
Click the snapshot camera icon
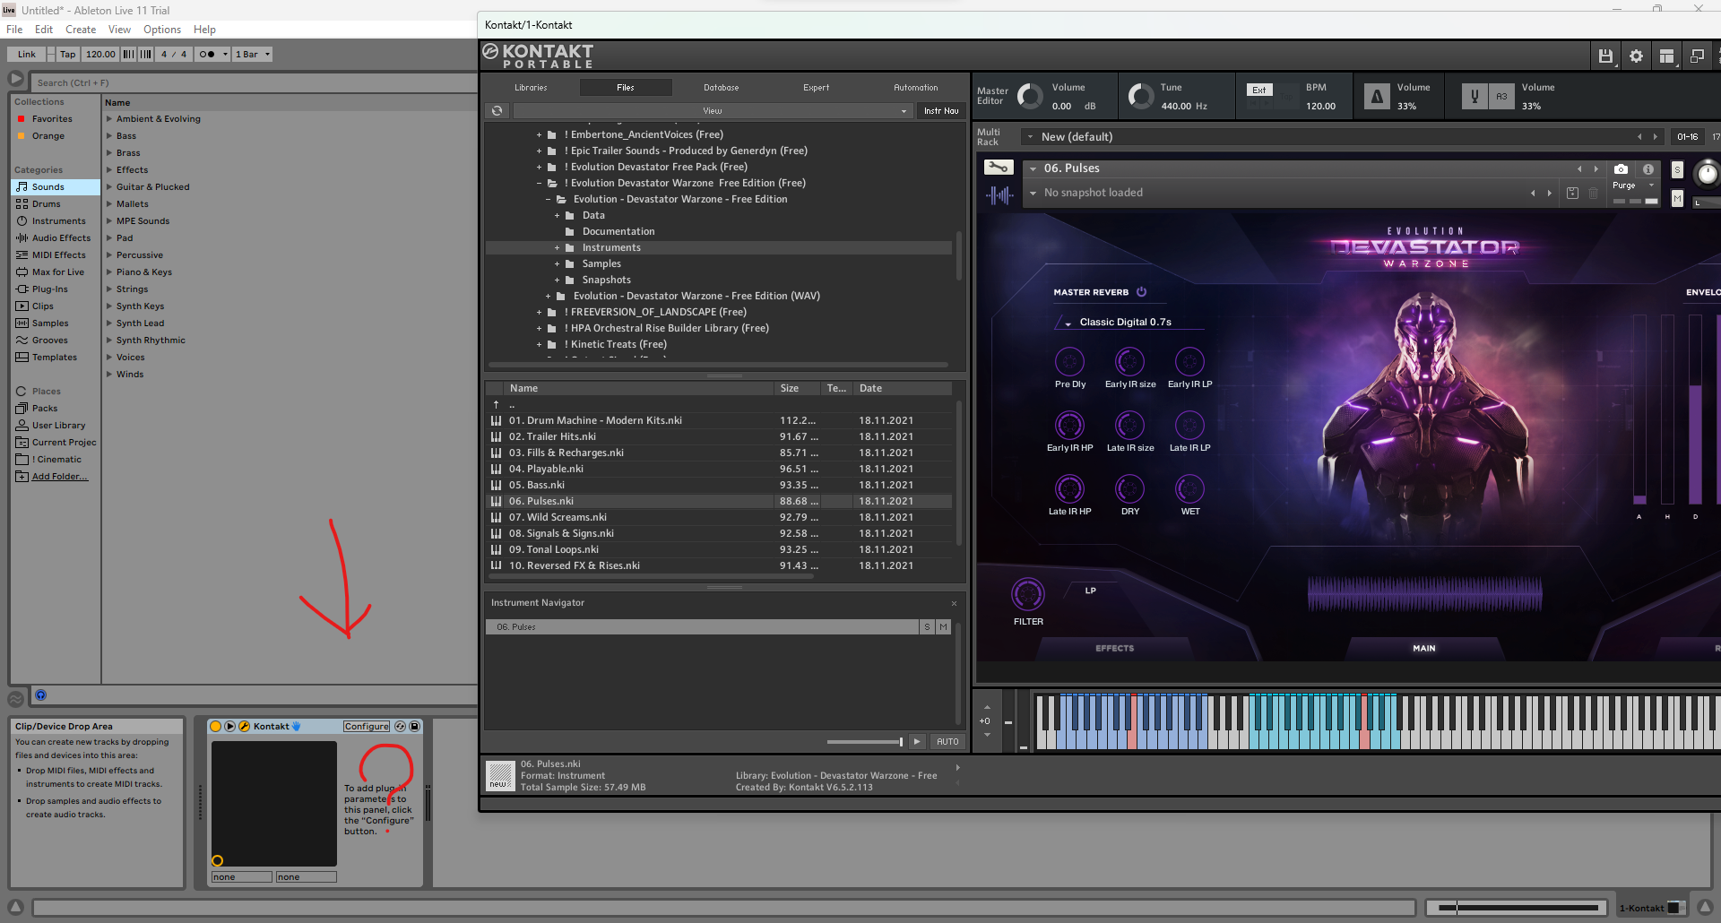pyautogui.click(x=1621, y=168)
